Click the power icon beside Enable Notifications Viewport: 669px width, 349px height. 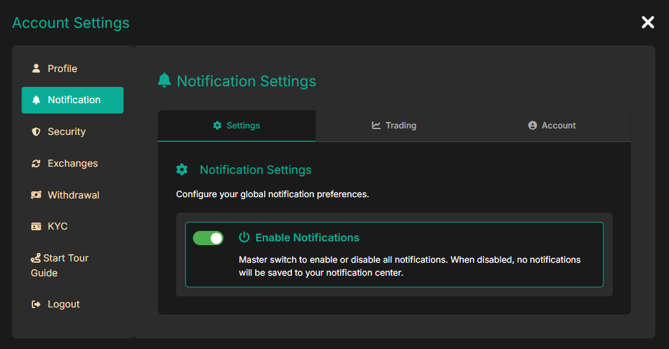[244, 237]
